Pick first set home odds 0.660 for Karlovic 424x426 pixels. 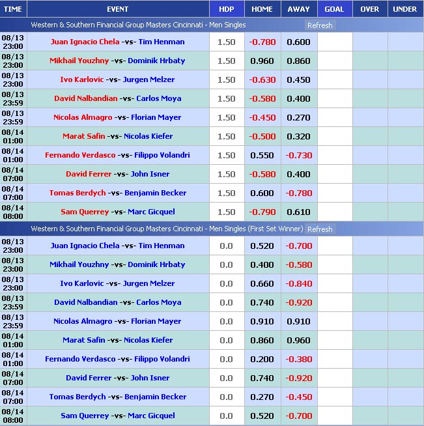[x=262, y=283]
